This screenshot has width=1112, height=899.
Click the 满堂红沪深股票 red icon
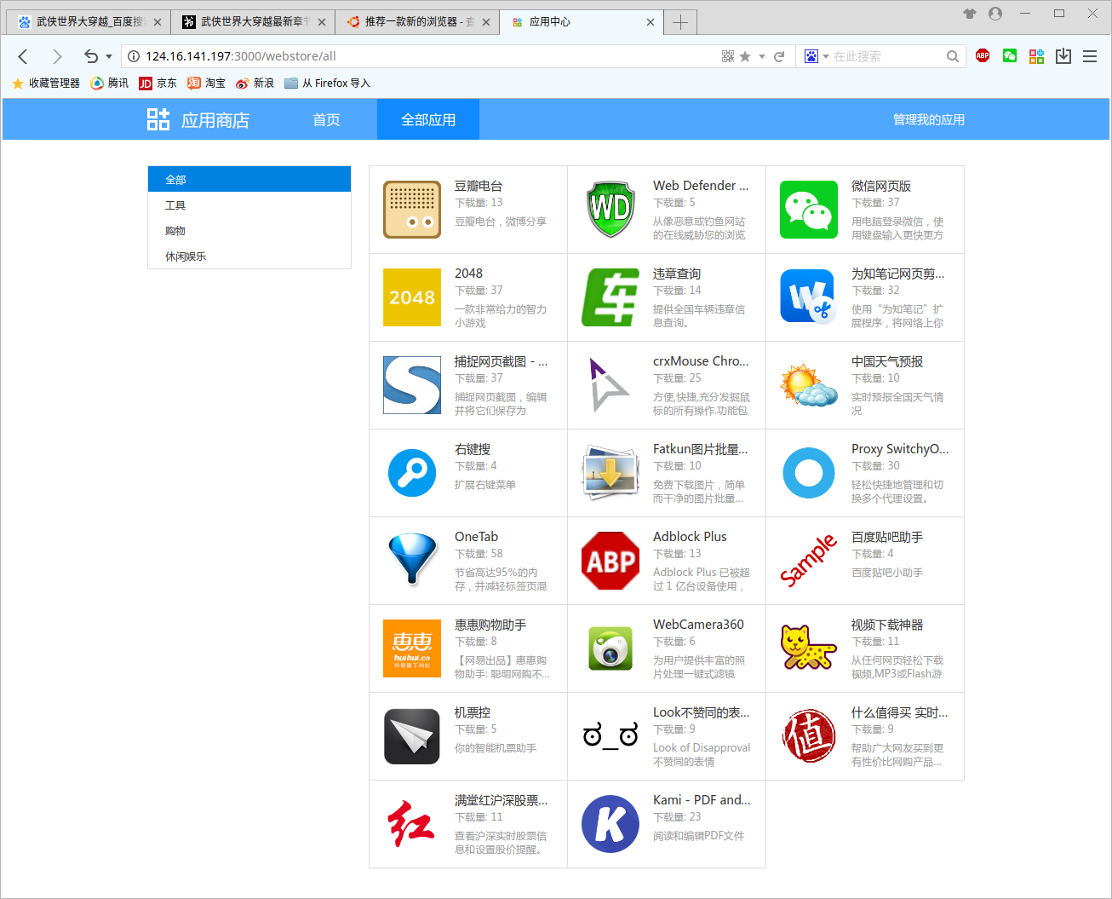pyautogui.click(x=412, y=824)
